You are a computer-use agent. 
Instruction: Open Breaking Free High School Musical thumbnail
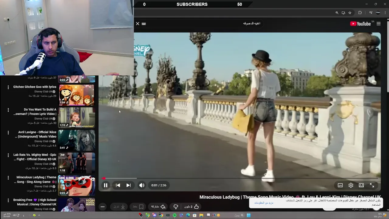click(x=77, y=205)
